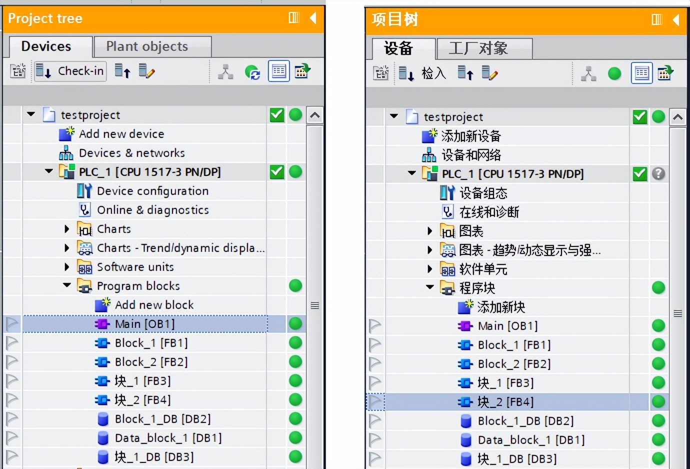
Task: Expand Charts - Trend/dynamic display folder
Action: tap(67, 248)
